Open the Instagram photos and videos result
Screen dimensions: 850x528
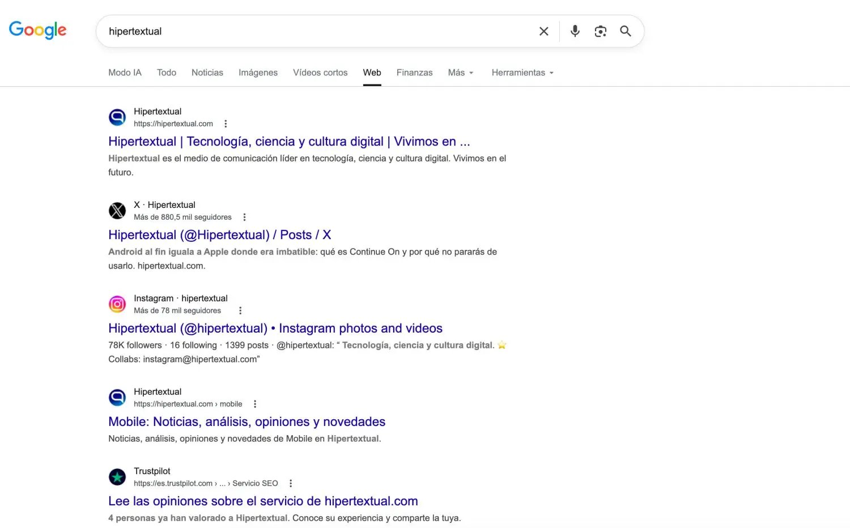click(x=275, y=329)
